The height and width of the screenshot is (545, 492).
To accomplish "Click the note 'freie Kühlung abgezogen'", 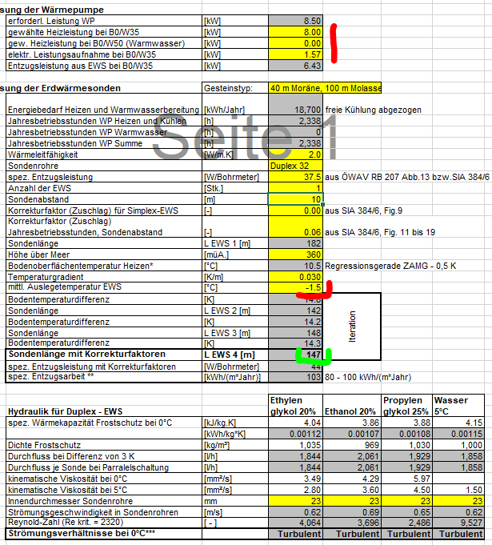I will [x=373, y=110].
